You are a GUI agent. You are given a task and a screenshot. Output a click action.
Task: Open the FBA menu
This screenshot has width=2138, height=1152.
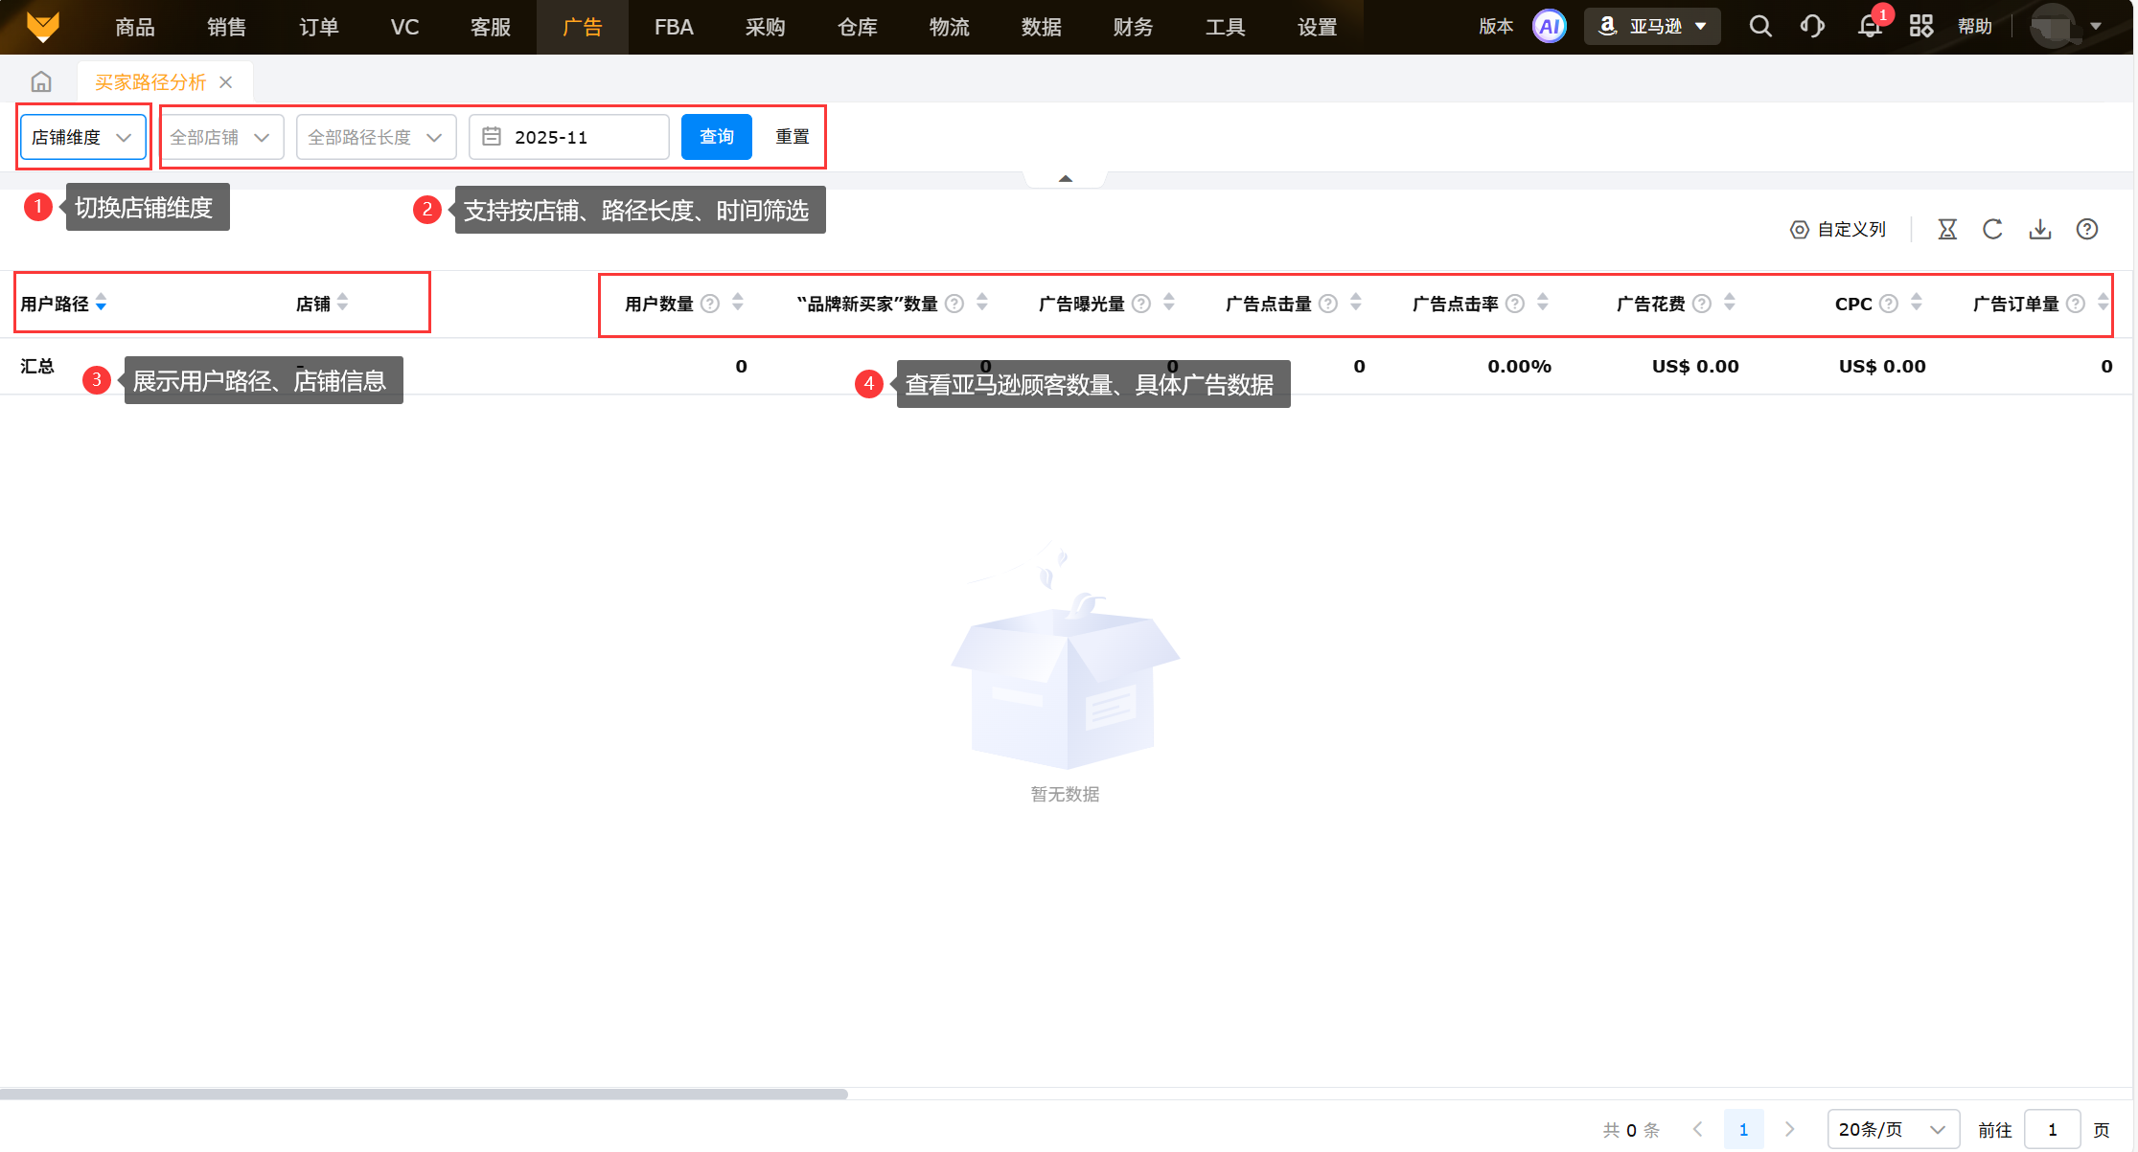[x=674, y=27]
